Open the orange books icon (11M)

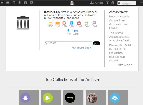pos(57,23)
